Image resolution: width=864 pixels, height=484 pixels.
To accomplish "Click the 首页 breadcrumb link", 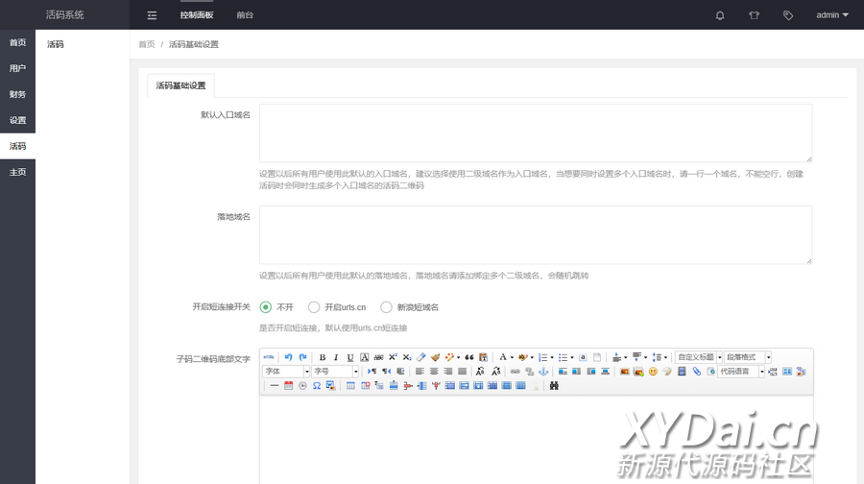I will pyautogui.click(x=146, y=44).
